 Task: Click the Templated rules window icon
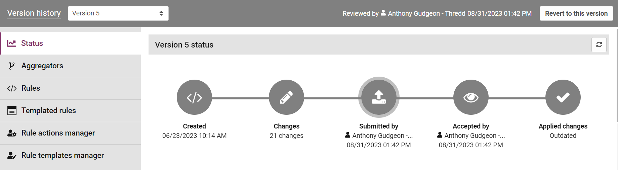coord(12,111)
